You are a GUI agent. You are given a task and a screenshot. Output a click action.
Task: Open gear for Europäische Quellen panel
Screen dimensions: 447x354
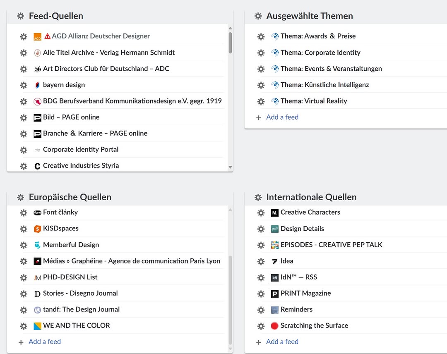tap(21, 197)
